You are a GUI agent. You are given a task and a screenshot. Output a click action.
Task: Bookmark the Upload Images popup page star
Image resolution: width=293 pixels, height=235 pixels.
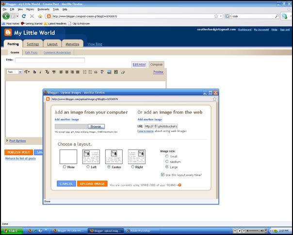tap(215, 99)
